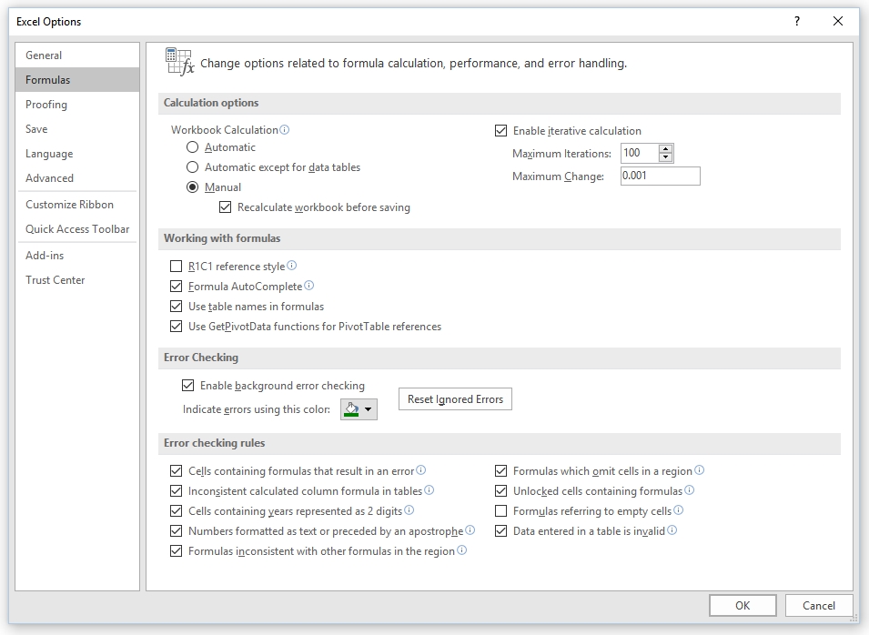Image resolution: width=869 pixels, height=635 pixels.
Task: Click info icon next to Workbook Calculation
Action: (285, 130)
